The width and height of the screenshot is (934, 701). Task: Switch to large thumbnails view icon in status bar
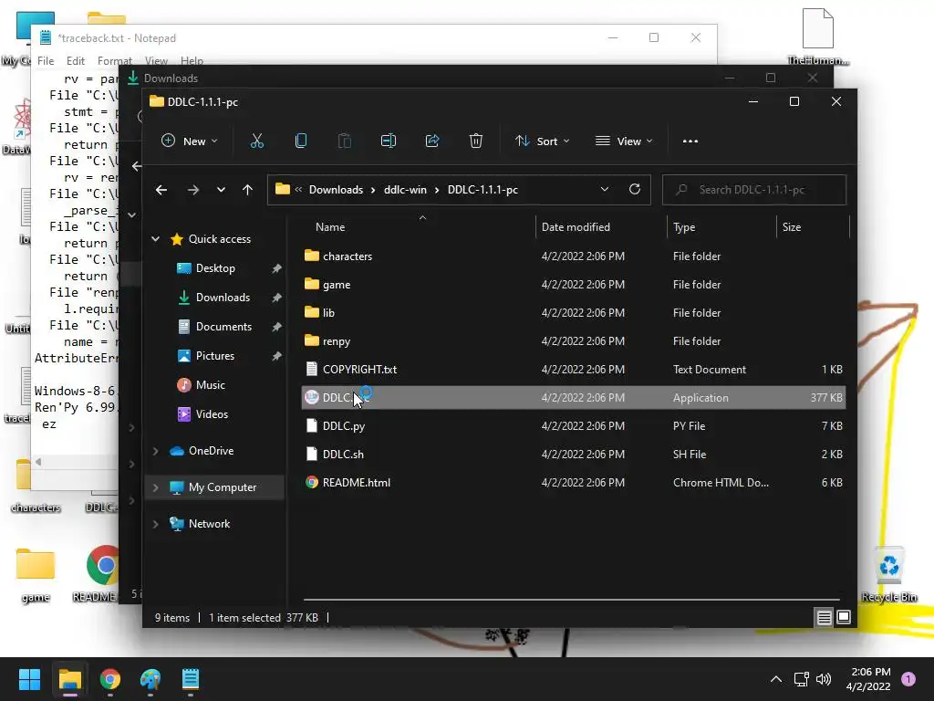click(844, 618)
